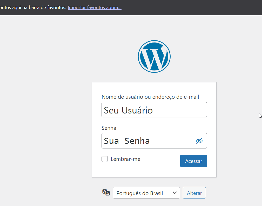Screen dimensions: 262x206
Task: Check the Lembrar-me checkbox
Action: [x=105, y=159]
